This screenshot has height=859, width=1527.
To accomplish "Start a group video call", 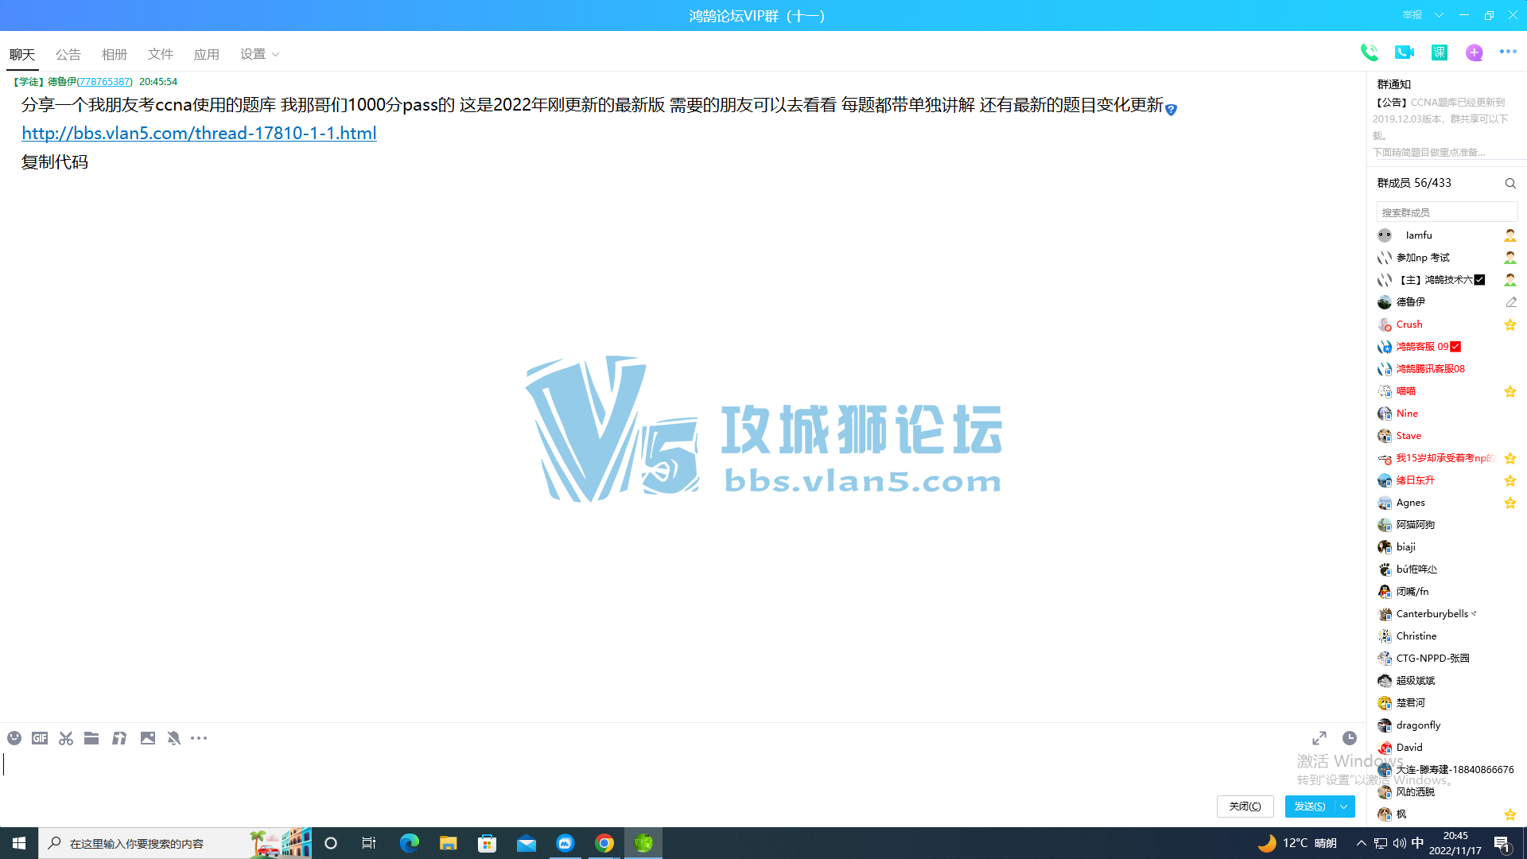I will click(x=1404, y=52).
